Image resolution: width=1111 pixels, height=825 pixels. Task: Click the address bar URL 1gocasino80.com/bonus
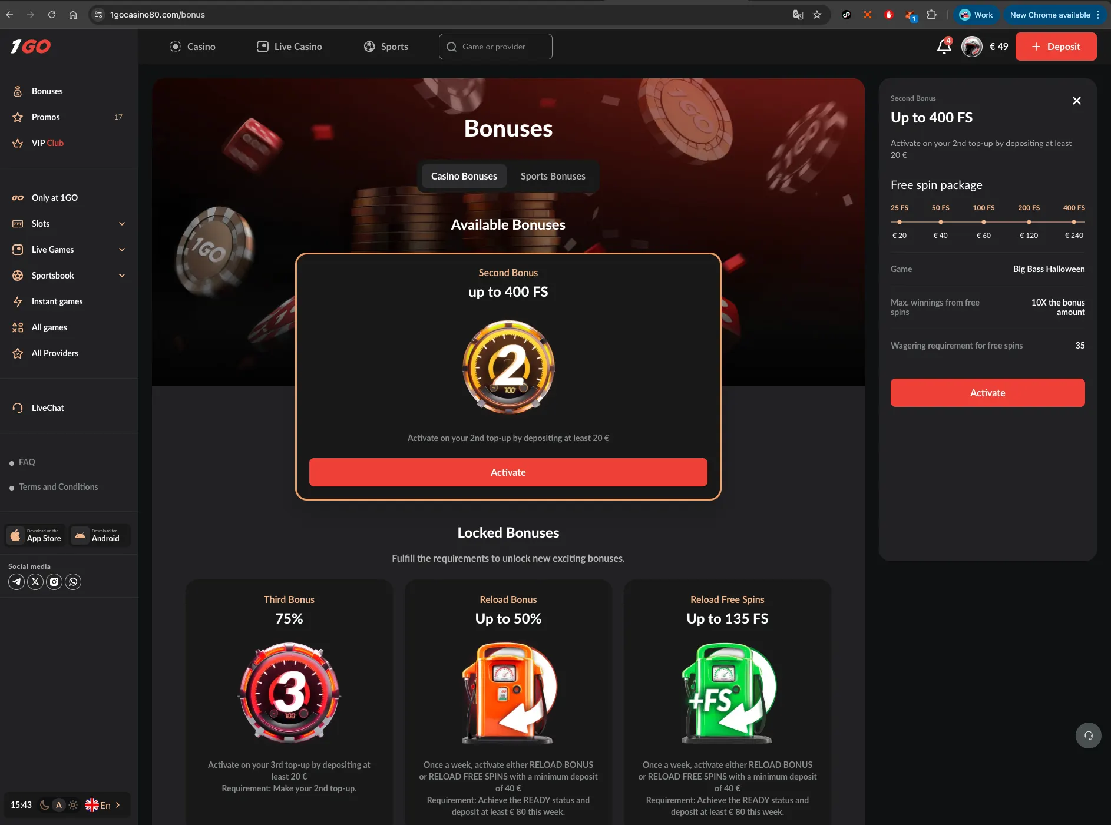157,15
